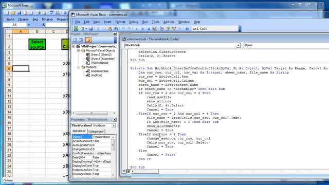Click the green Select source button in Excel
This screenshot has height=185, width=329.
click(x=37, y=44)
